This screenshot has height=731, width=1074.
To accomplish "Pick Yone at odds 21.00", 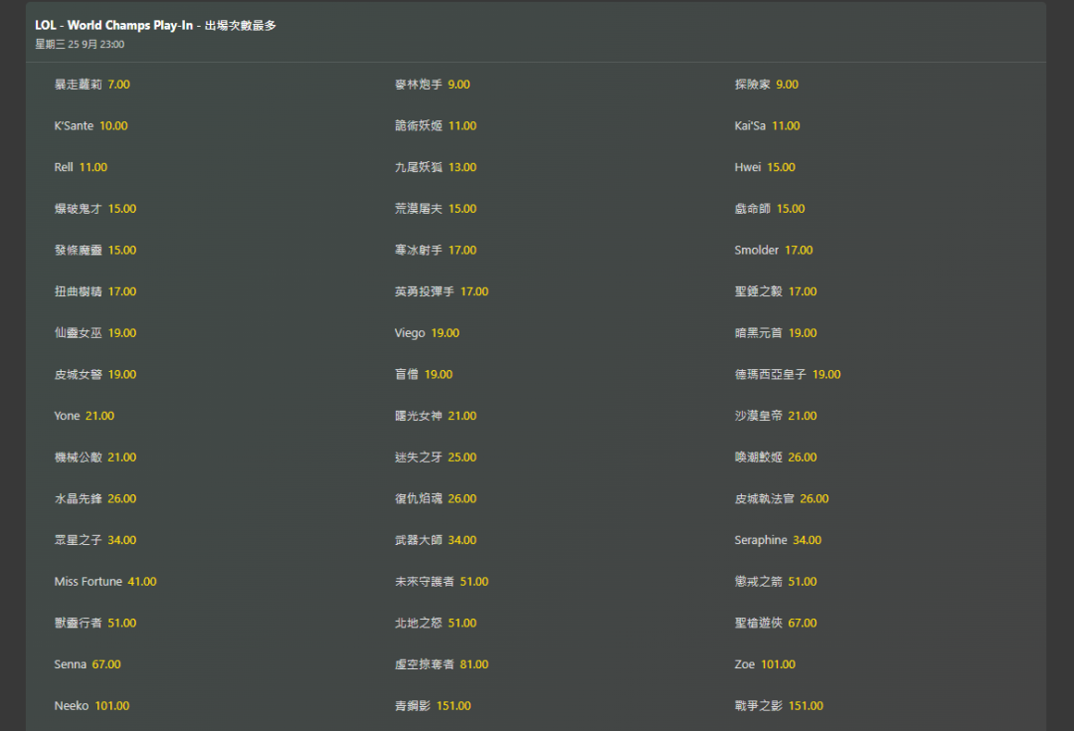I will (84, 416).
